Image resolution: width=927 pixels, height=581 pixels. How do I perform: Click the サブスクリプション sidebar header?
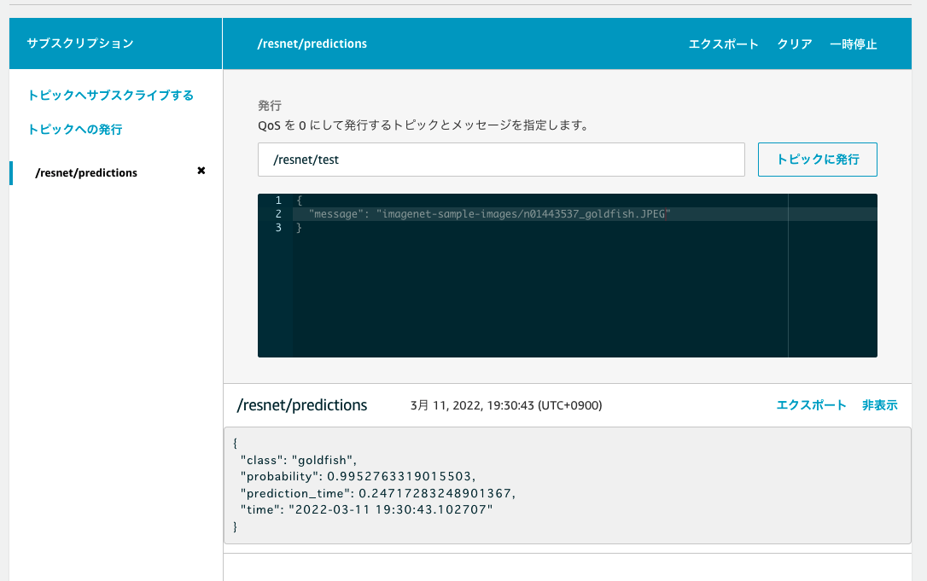pos(80,44)
